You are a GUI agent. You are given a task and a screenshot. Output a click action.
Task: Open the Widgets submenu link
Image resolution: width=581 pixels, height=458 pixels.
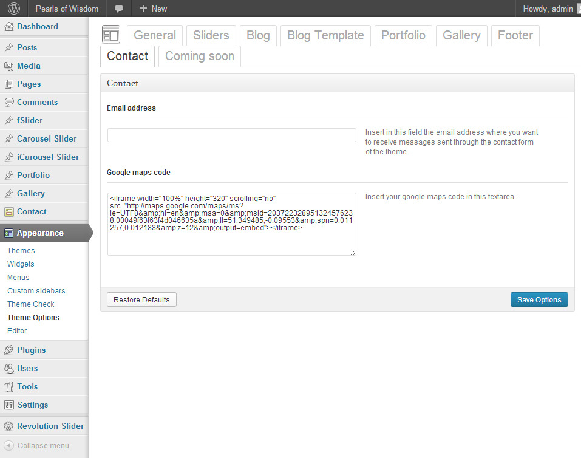(21, 264)
